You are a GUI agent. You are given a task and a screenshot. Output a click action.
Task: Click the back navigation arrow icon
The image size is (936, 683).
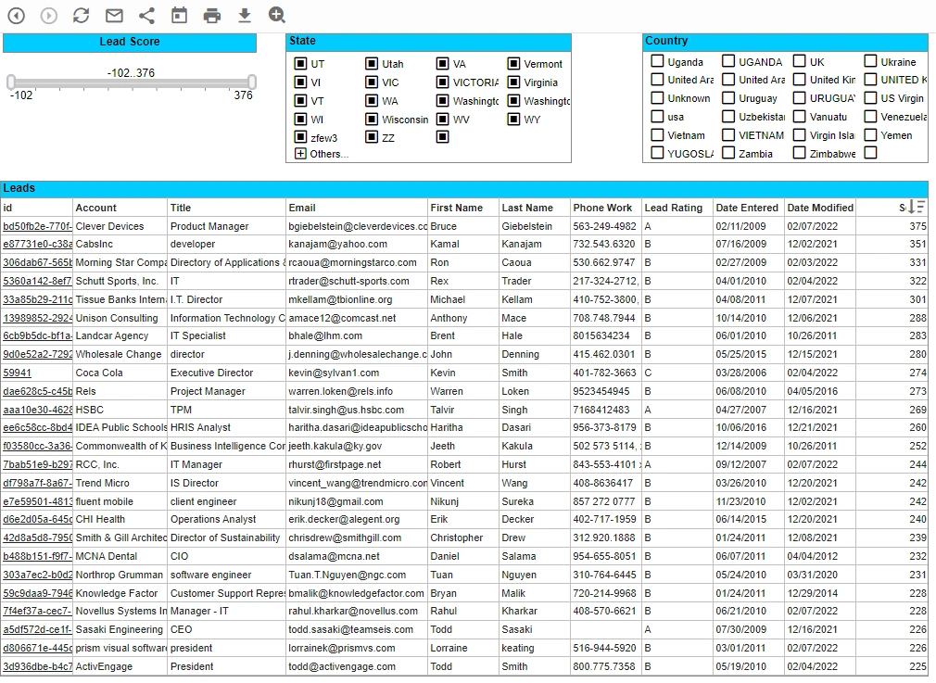pos(16,15)
